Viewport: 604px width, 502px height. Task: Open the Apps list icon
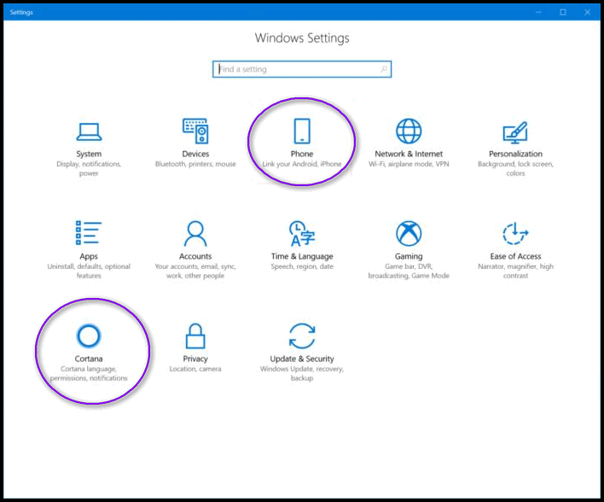89,233
